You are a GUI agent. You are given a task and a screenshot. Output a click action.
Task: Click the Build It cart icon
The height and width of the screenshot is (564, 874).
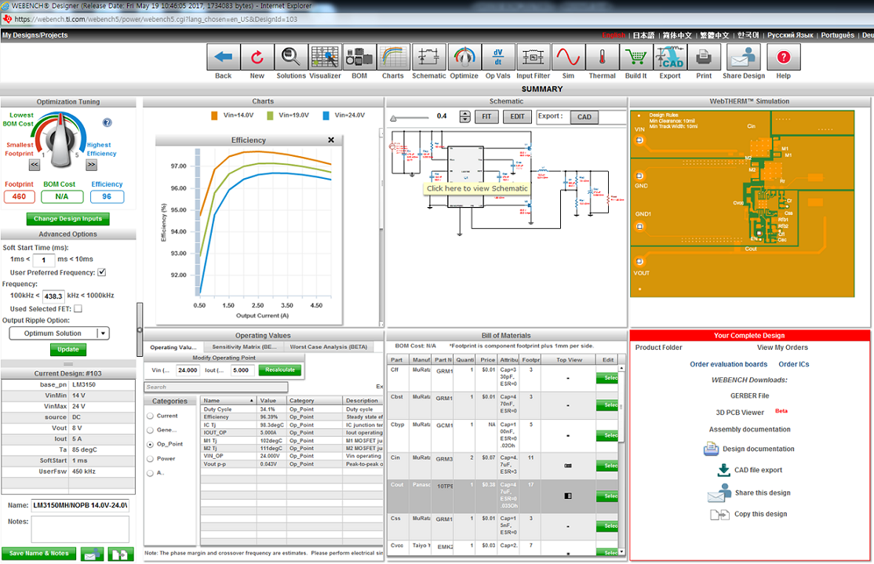tap(636, 56)
